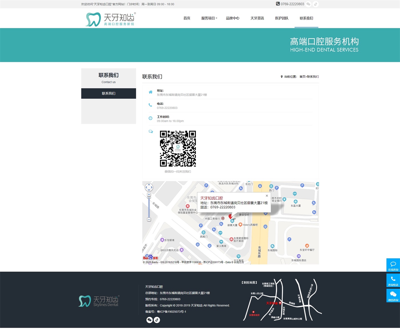Viewport: 400px width, 331px height.
Task: Click the TikTok icon in top bar
Action: pyautogui.click(x=315, y=4)
